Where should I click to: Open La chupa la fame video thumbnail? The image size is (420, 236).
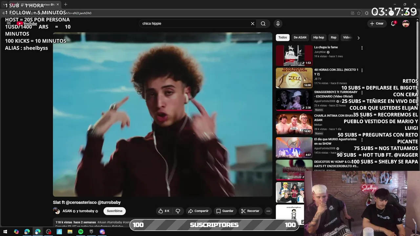click(x=294, y=55)
